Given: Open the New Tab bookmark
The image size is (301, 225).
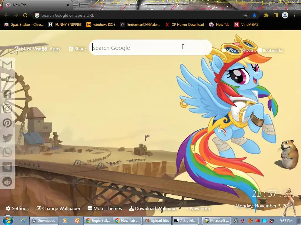Looking at the screenshot, I should [219, 25].
